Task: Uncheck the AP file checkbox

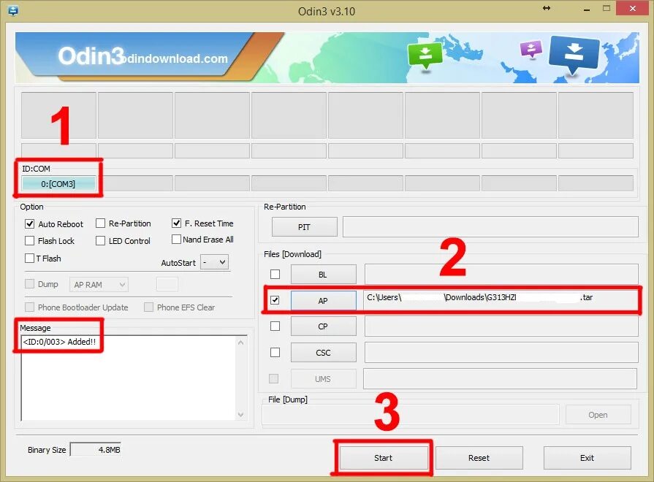Action: click(275, 300)
